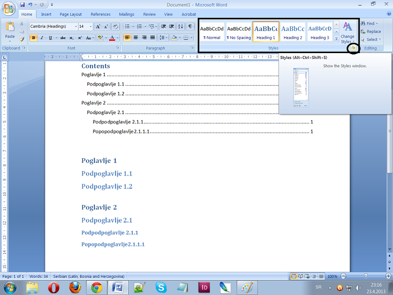Open the font name dropdown
The width and height of the screenshot is (393, 295).
tap(76, 27)
